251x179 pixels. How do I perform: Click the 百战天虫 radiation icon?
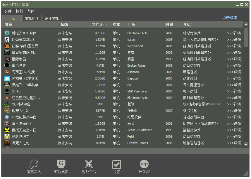[x=7, y=130]
